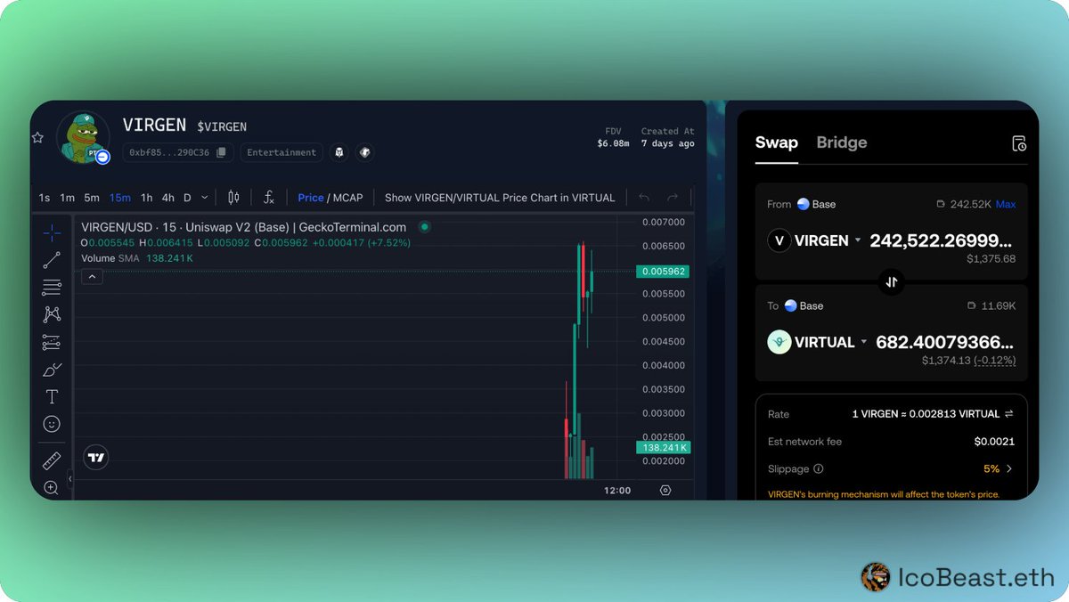Select the brush drawing tool

pyautogui.click(x=52, y=370)
